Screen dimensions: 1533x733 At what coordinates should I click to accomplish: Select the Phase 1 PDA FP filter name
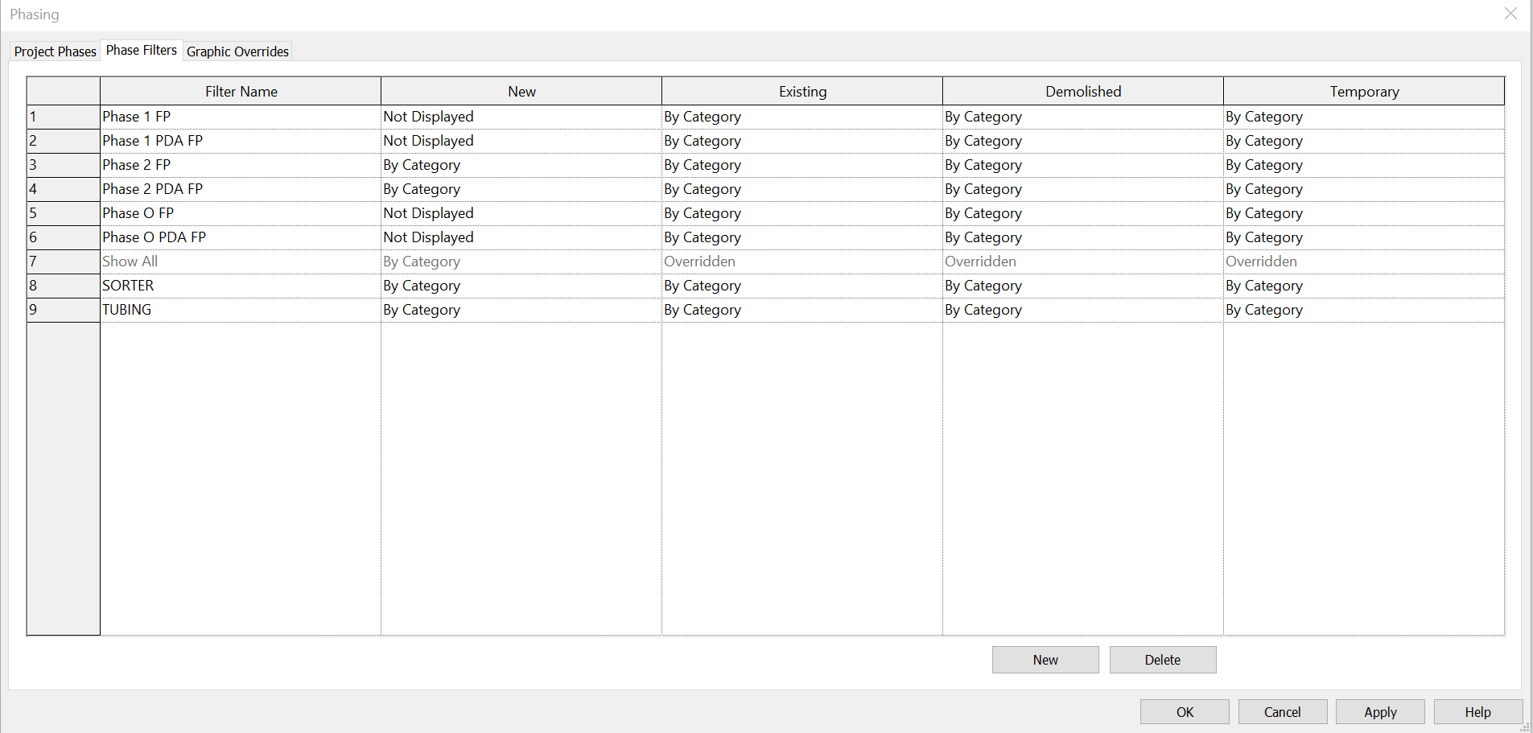click(x=240, y=141)
